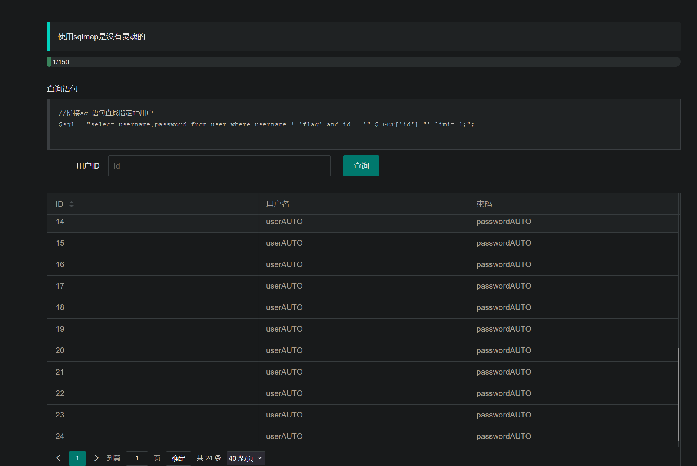Select ID cell 17
This screenshot has width=697, height=466.
coord(152,286)
